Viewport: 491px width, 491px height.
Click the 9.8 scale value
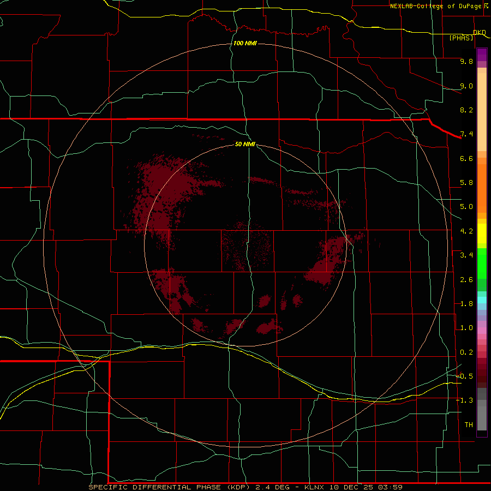point(466,61)
